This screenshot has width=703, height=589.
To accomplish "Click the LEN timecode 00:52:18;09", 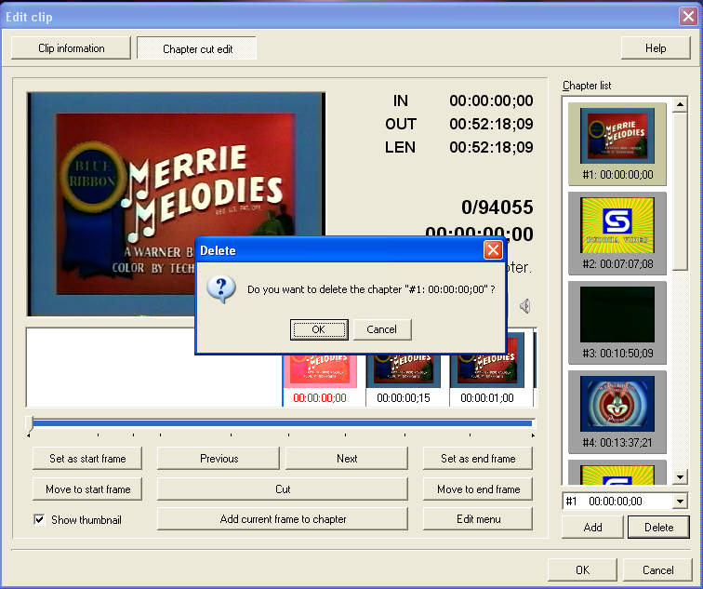I will [491, 147].
